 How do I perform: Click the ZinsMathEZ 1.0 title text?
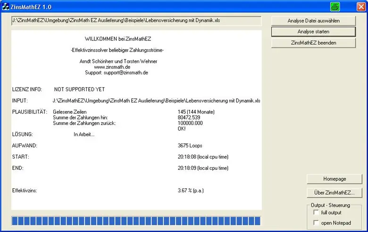[31, 7]
